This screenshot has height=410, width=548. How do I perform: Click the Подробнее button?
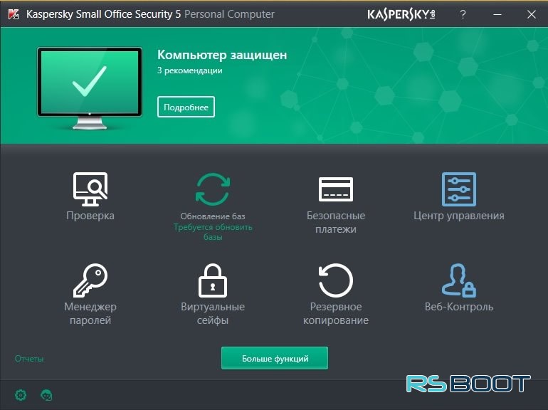[186, 107]
